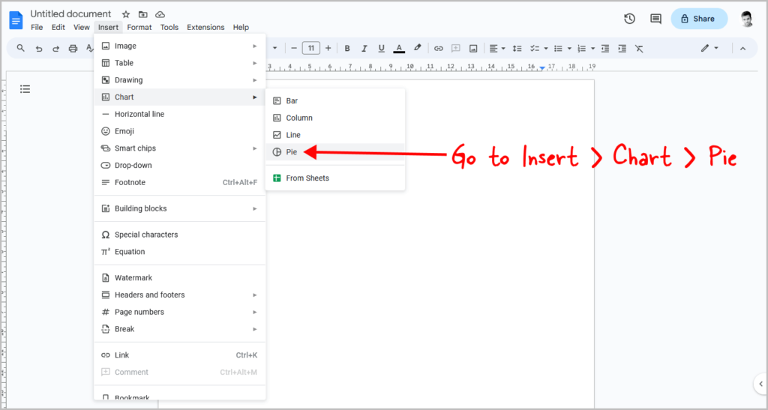Image resolution: width=768 pixels, height=410 pixels.
Task: Increase font size with plus
Action: (328, 48)
